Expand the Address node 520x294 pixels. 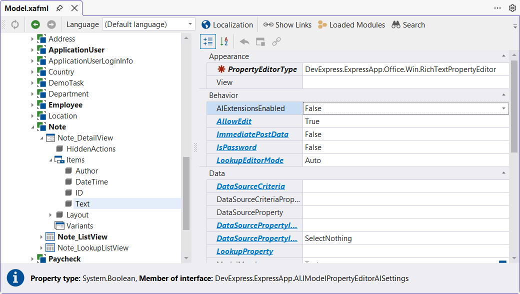[32, 39]
